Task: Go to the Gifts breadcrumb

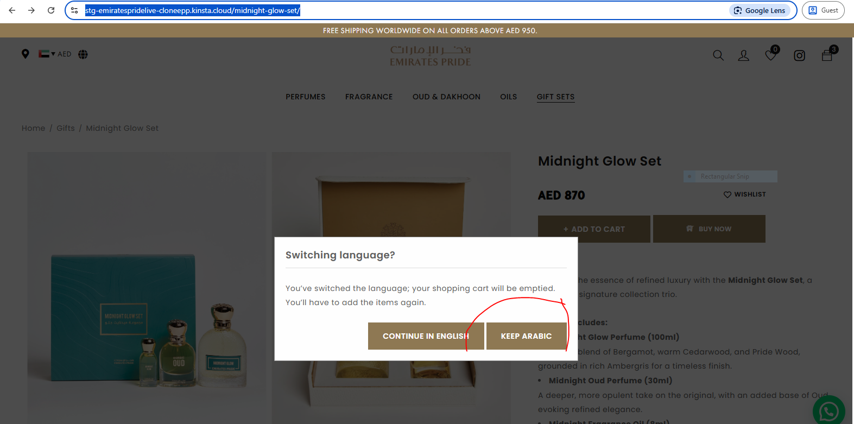Action: click(66, 128)
